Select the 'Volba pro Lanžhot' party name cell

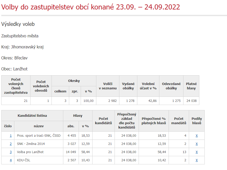(x=30, y=152)
